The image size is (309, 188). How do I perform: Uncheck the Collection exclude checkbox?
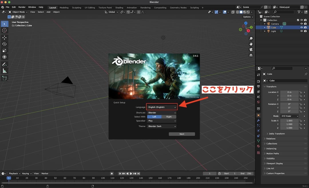tap(298, 20)
